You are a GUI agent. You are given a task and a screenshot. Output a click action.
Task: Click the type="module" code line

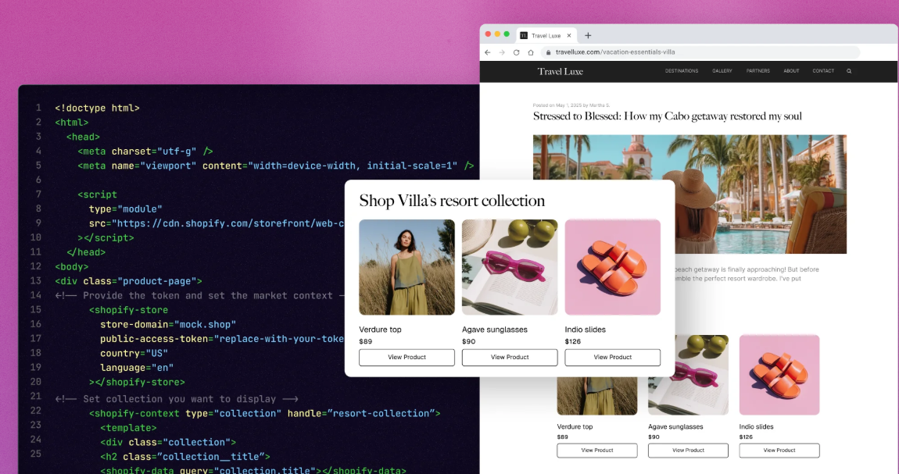(126, 209)
